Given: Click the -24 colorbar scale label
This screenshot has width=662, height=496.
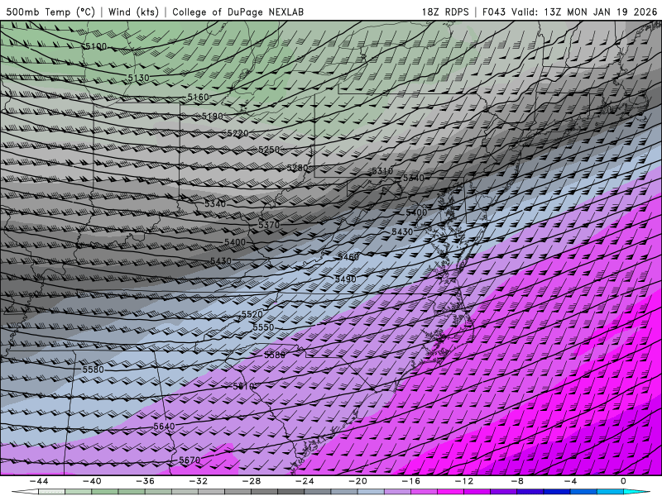Looking at the screenshot, I should tap(305, 481).
